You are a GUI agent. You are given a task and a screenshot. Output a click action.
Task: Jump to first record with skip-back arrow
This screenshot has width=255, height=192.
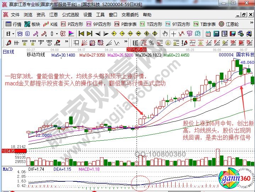[x=81, y=34]
